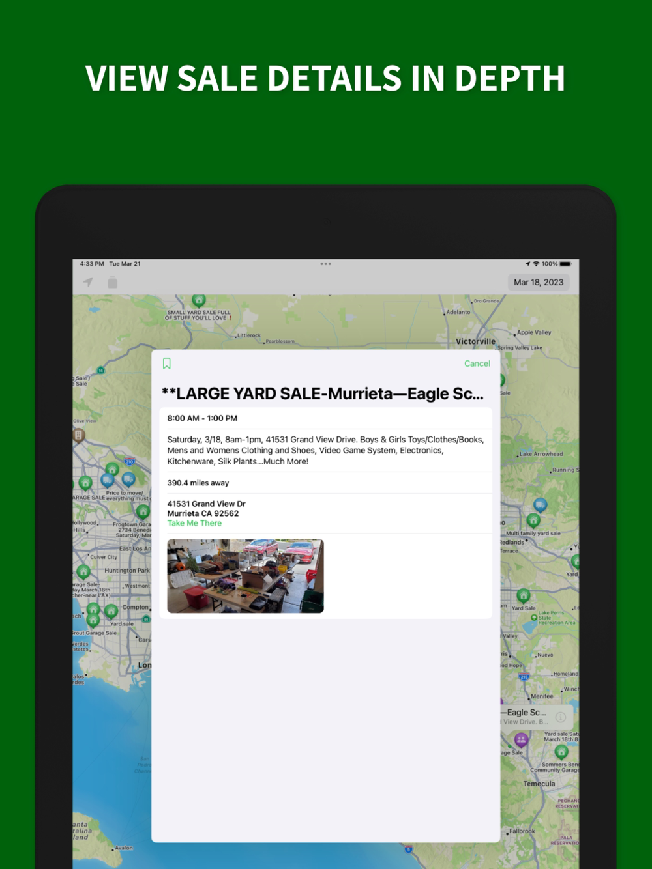Select the green 'Yard Sale' pin above Lake Perris
Image resolution: width=652 pixels, height=869 pixels.
[524, 595]
